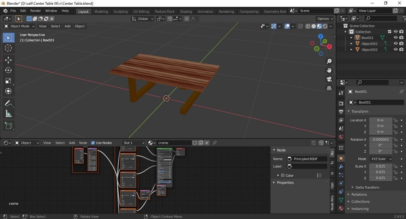Open the Physics properties icon

(x=341, y=183)
